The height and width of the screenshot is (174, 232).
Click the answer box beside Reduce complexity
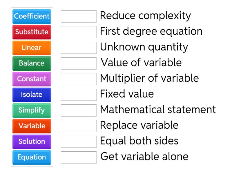[x=79, y=17]
